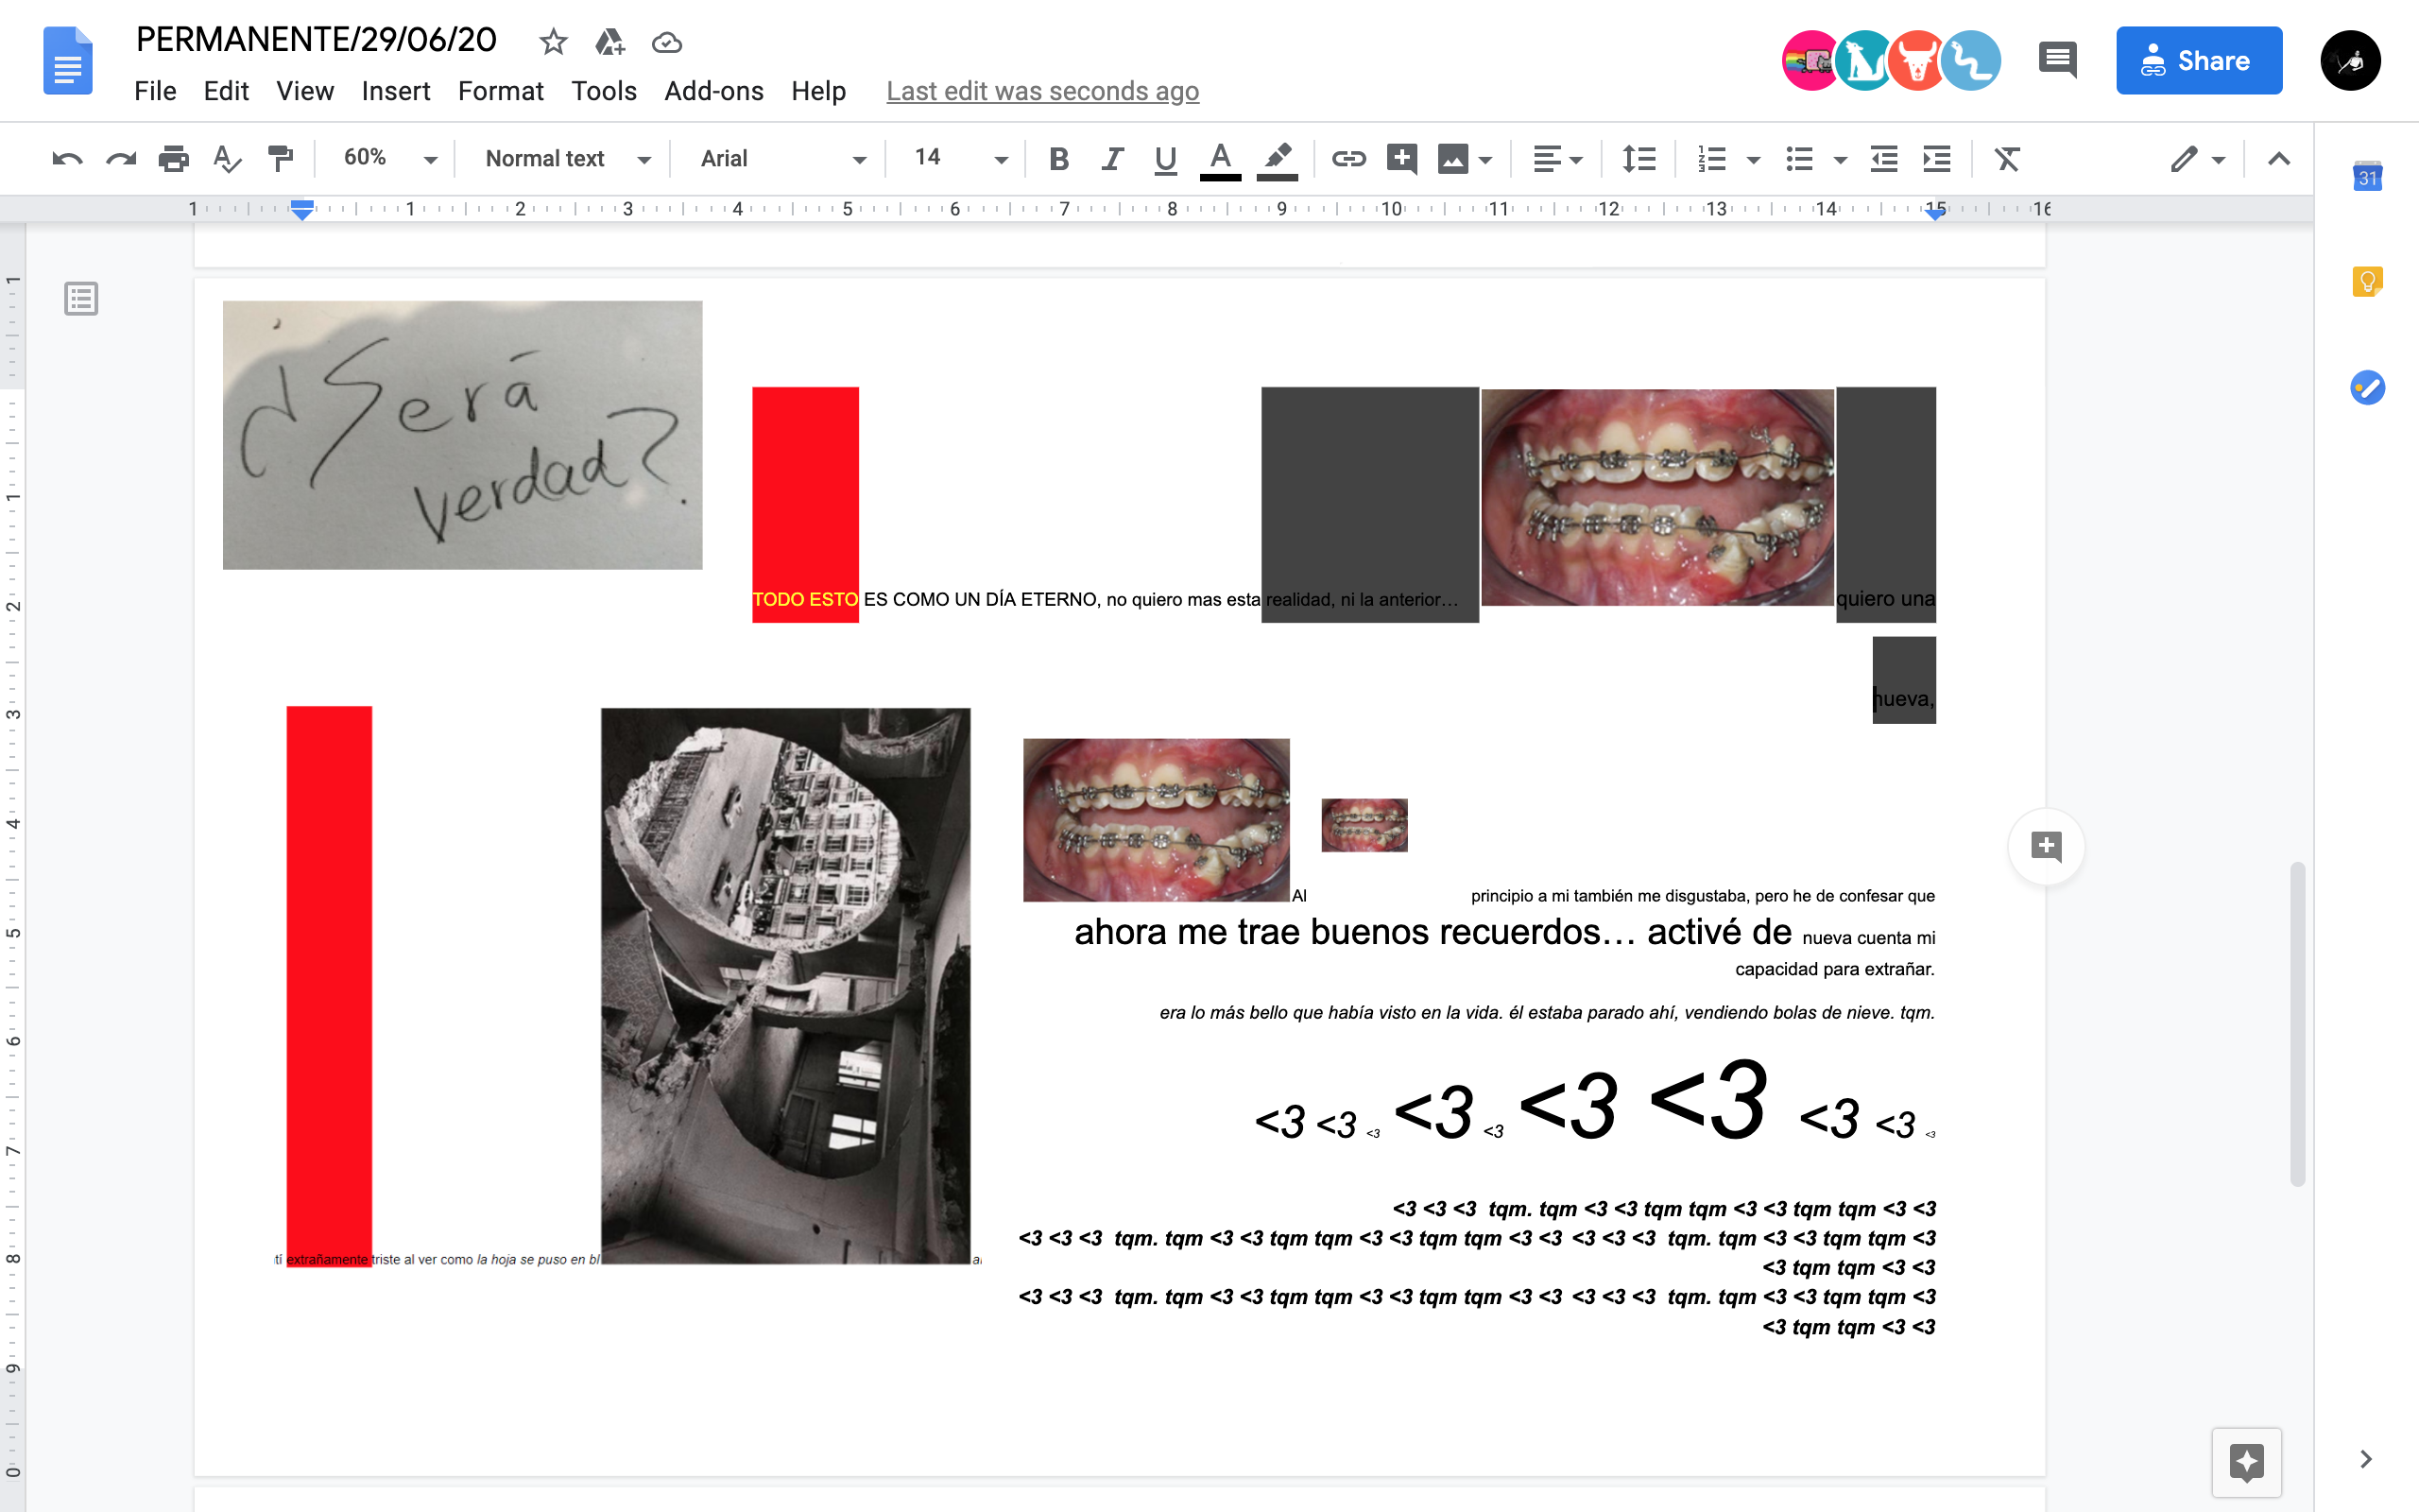Expand the Normal text style dropdown
This screenshot has height=1512, width=2419.
[567, 159]
